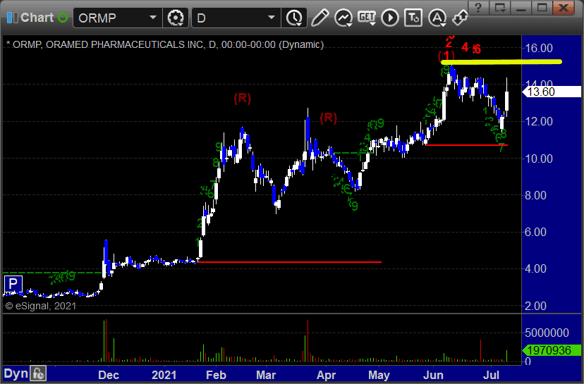
Task: Click the 6.00 price axis label
Action: (x=535, y=232)
